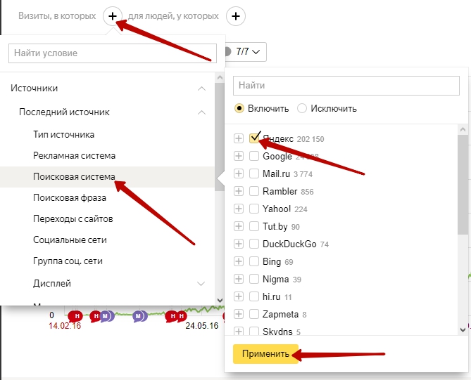The image size is (471, 380).
Task: Check the Zapmeta checkbox
Action: coord(254,314)
